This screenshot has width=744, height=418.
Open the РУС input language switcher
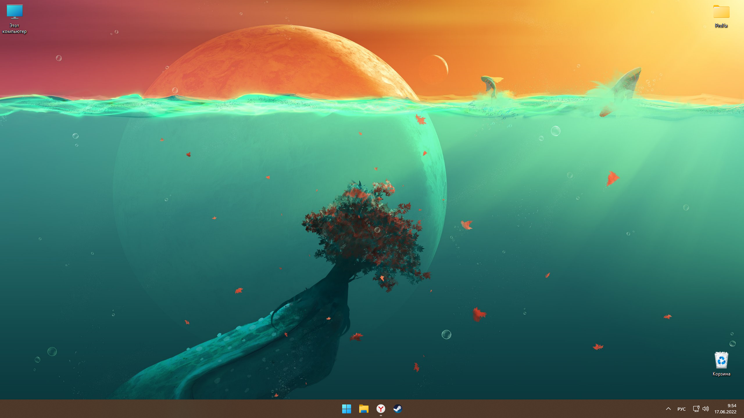pos(682,409)
